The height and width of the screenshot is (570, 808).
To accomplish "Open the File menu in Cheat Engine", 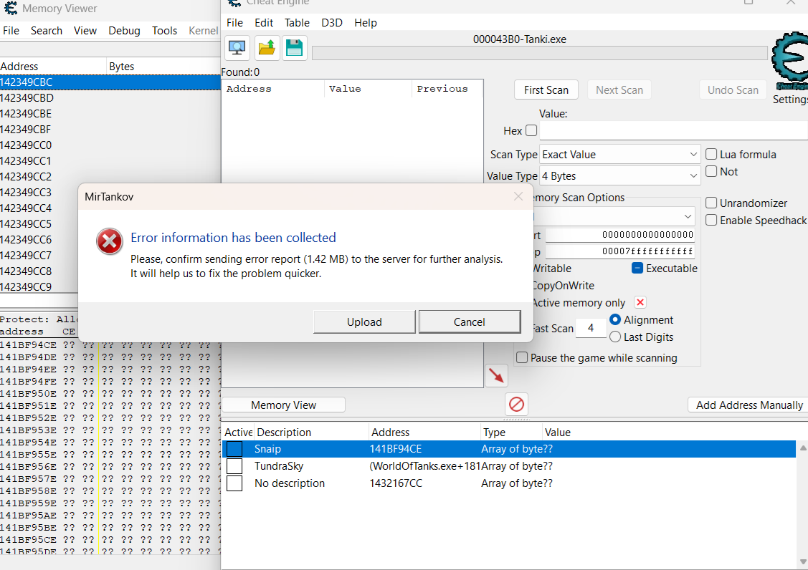I will [x=234, y=23].
